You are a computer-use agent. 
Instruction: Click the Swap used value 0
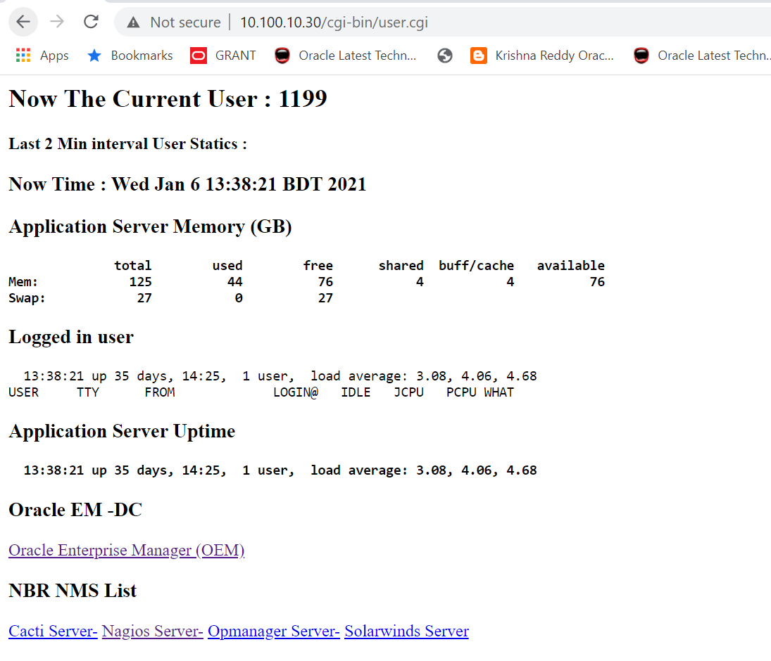[239, 298]
